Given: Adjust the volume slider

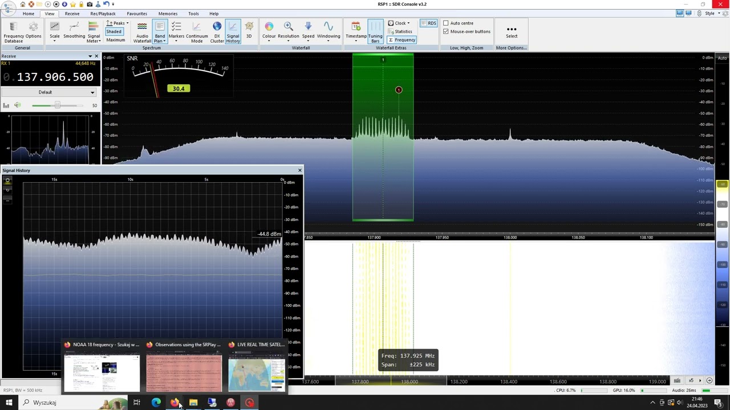Looking at the screenshot, I should [x=57, y=105].
